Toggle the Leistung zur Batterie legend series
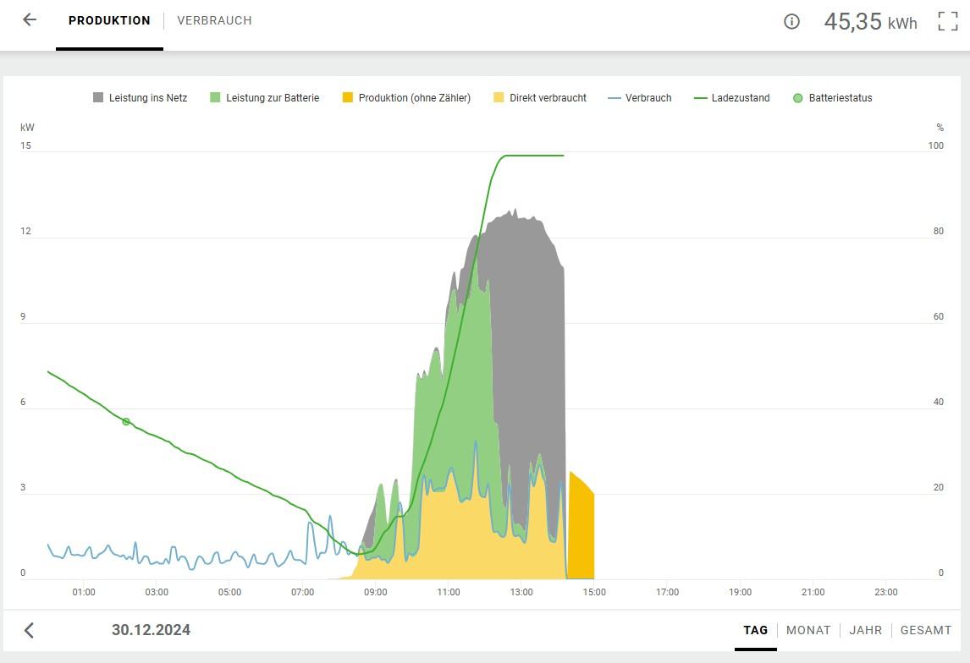The image size is (970, 663). tap(265, 97)
